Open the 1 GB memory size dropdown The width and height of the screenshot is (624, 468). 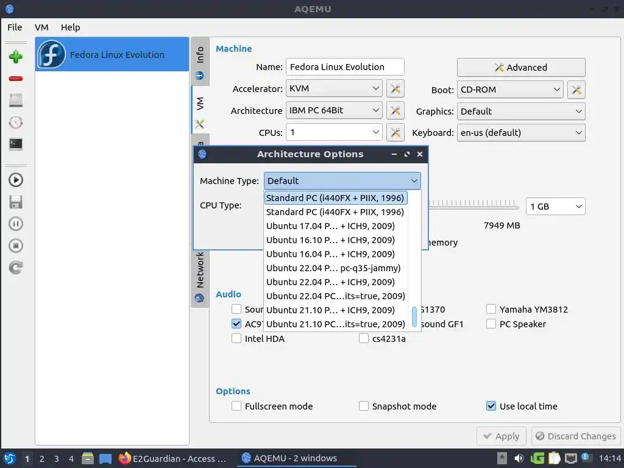tap(555, 207)
